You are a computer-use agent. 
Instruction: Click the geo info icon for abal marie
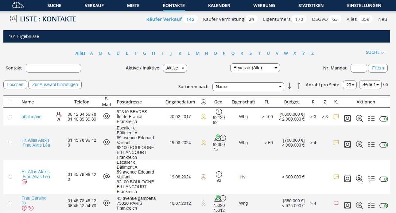(219, 112)
